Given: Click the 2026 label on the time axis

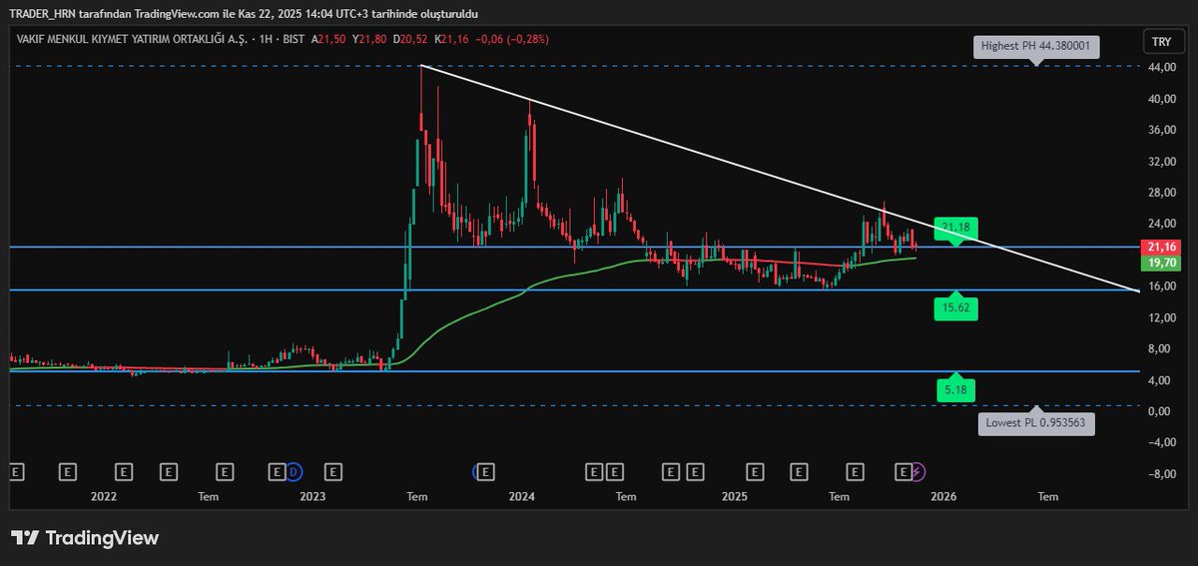Looking at the screenshot, I should pyautogui.click(x=943, y=496).
